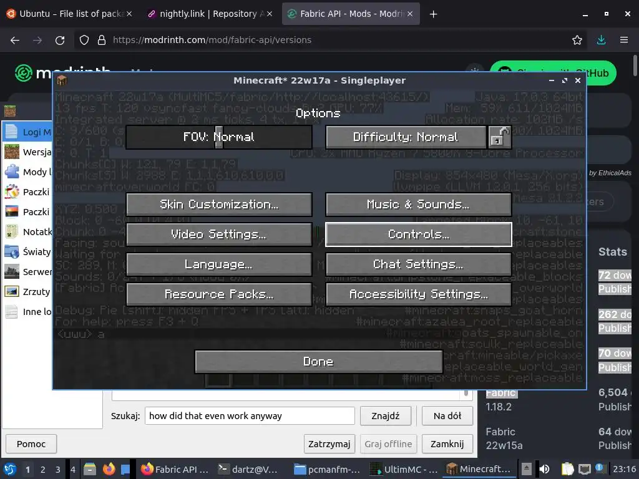Select Światy entry in UltimMC sidebar

[x=27, y=252]
